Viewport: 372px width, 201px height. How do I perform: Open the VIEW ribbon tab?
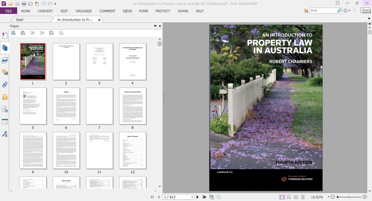[127, 11]
